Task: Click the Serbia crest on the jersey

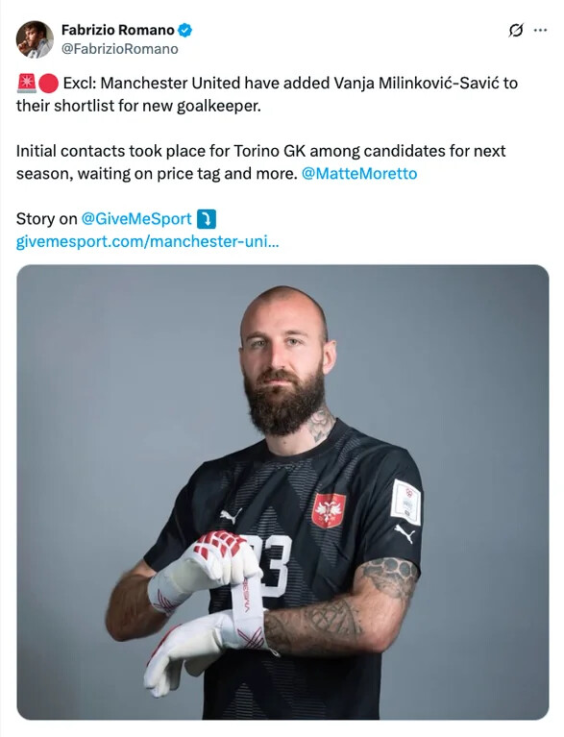Action: [329, 510]
